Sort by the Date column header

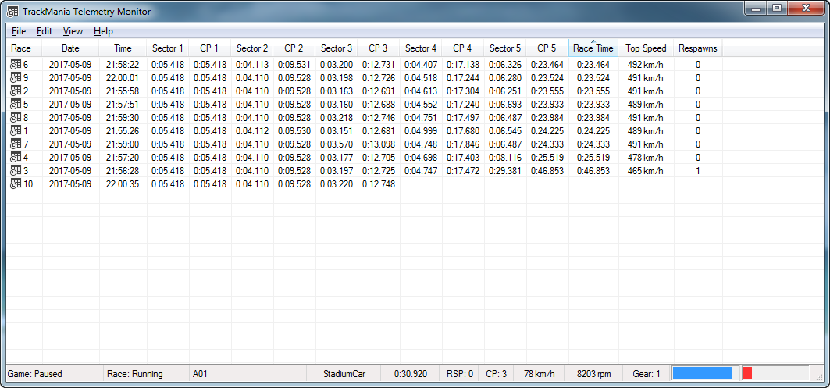pyautogui.click(x=70, y=48)
